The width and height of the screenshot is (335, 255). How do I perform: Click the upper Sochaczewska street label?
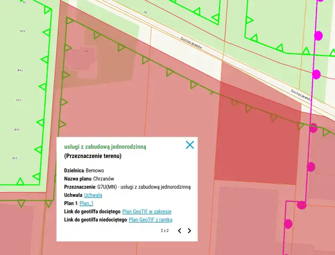click(191, 43)
